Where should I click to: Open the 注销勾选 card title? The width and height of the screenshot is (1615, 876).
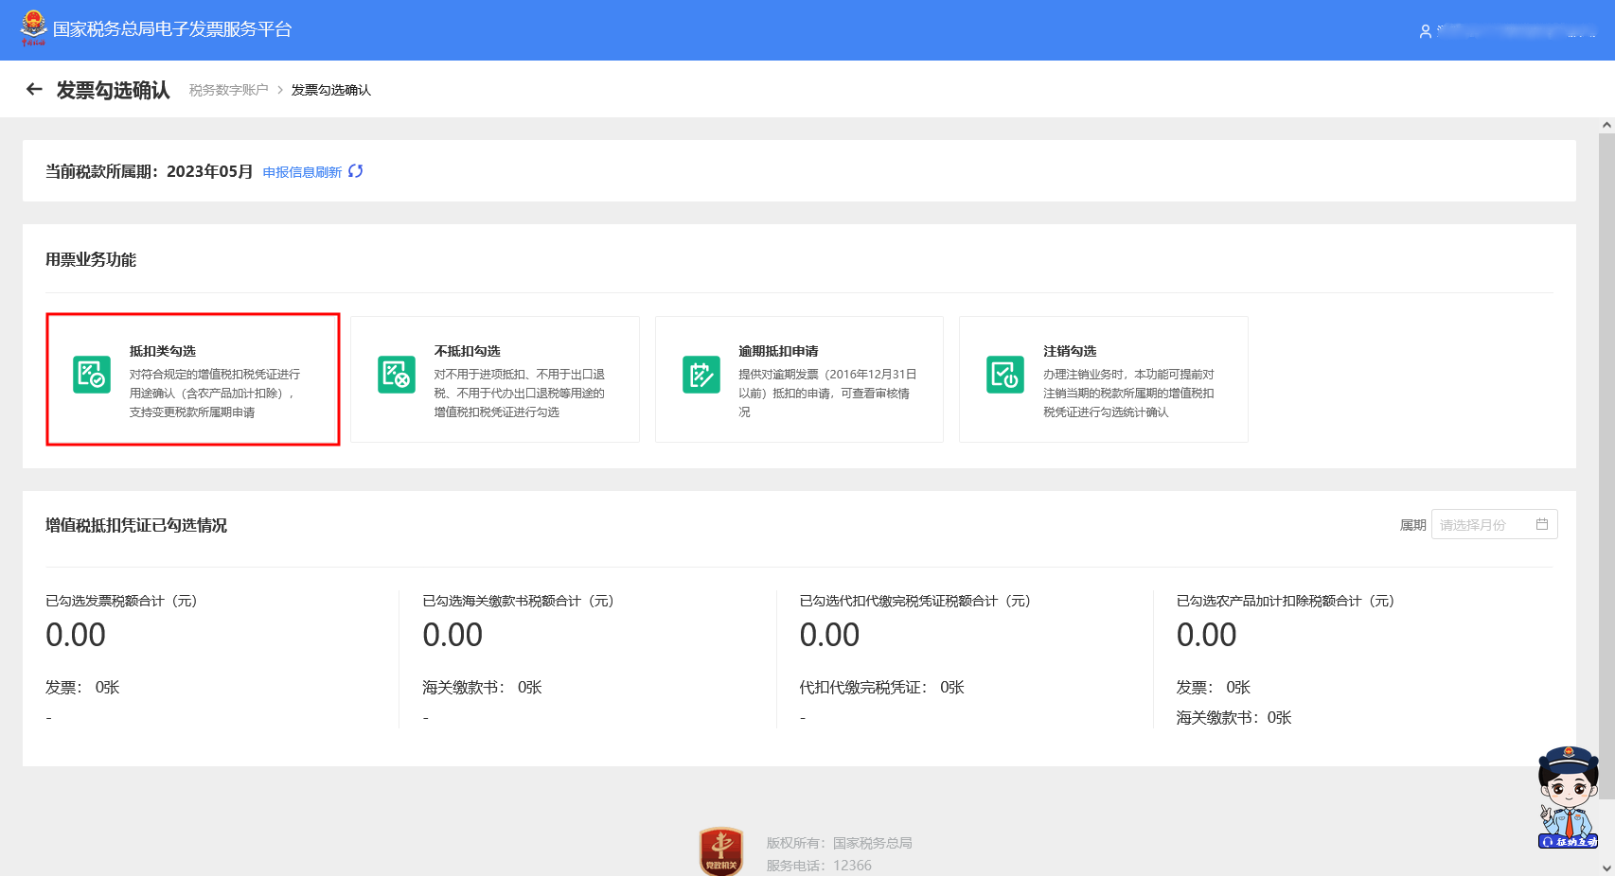tap(1070, 351)
